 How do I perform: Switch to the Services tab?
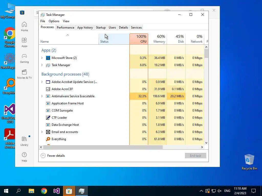[136, 28]
